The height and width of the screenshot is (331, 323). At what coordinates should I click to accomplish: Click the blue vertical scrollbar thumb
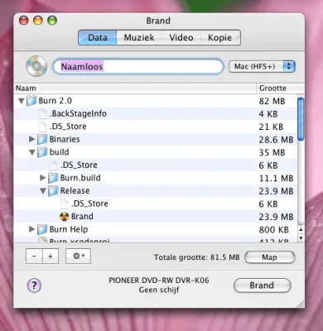tap(301, 119)
